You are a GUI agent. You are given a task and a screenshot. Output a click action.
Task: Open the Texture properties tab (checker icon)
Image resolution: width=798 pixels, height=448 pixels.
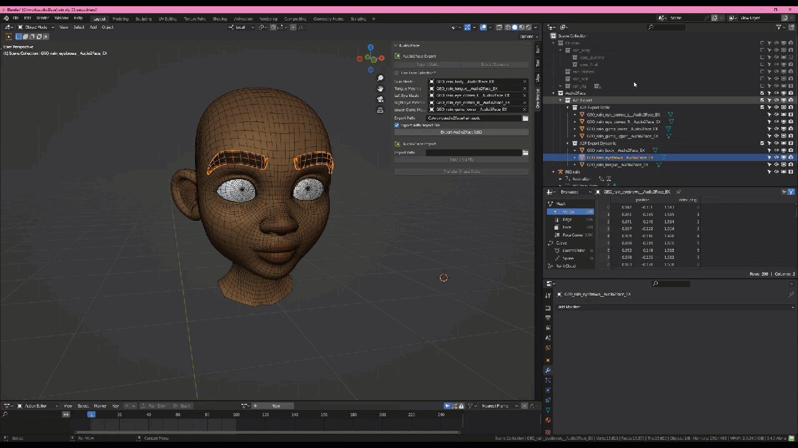[x=548, y=431]
